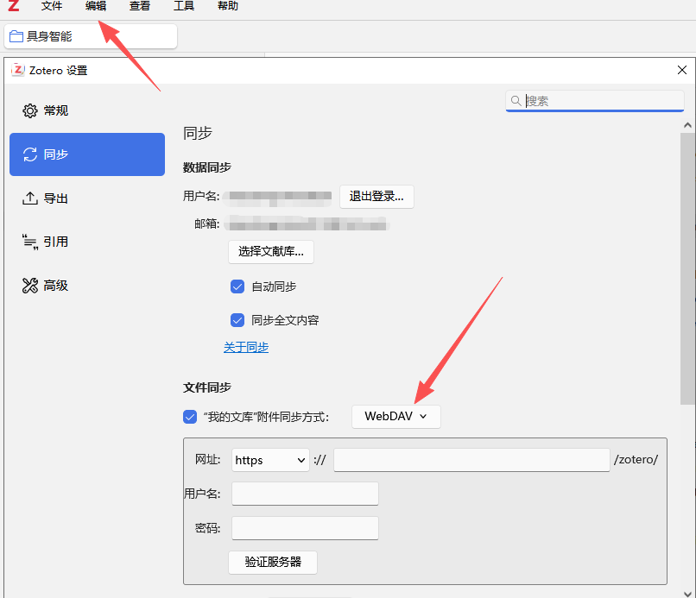Toggle the 同步全文内容 checkbox
The image size is (696, 598).
(x=237, y=320)
